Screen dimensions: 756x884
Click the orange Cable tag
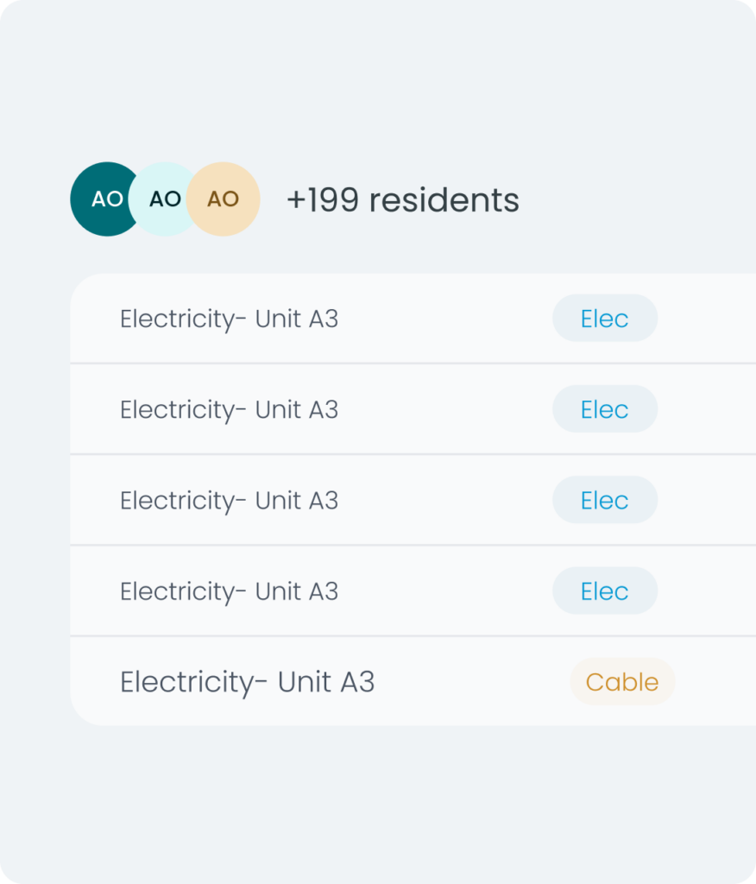(x=621, y=682)
